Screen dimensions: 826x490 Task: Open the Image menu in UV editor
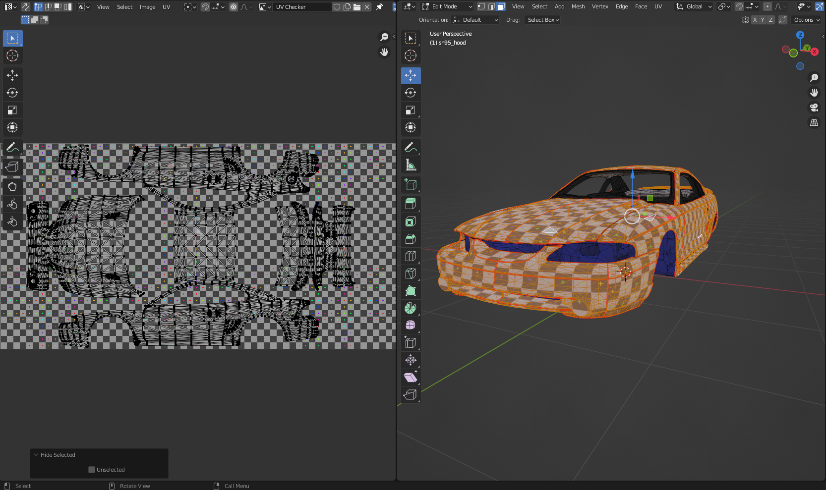click(x=147, y=7)
